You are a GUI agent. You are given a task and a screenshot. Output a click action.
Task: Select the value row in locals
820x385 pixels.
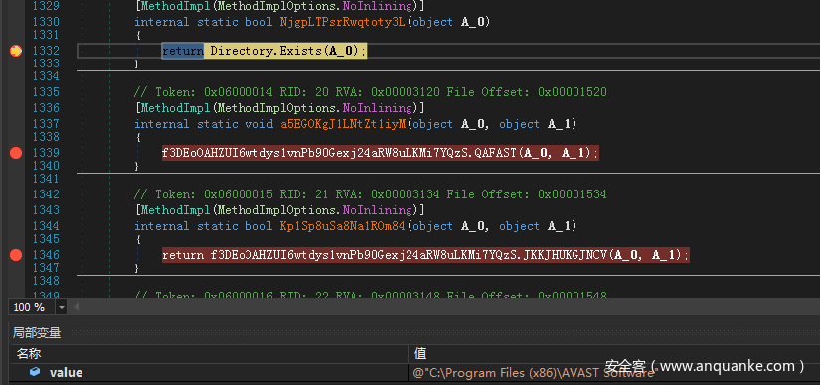coord(414,372)
